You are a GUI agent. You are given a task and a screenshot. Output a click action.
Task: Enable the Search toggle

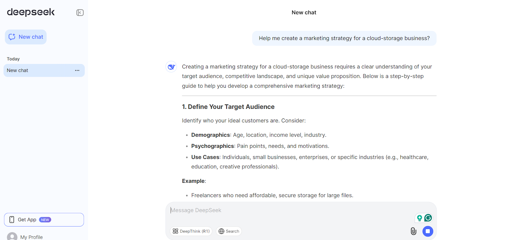(x=229, y=231)
